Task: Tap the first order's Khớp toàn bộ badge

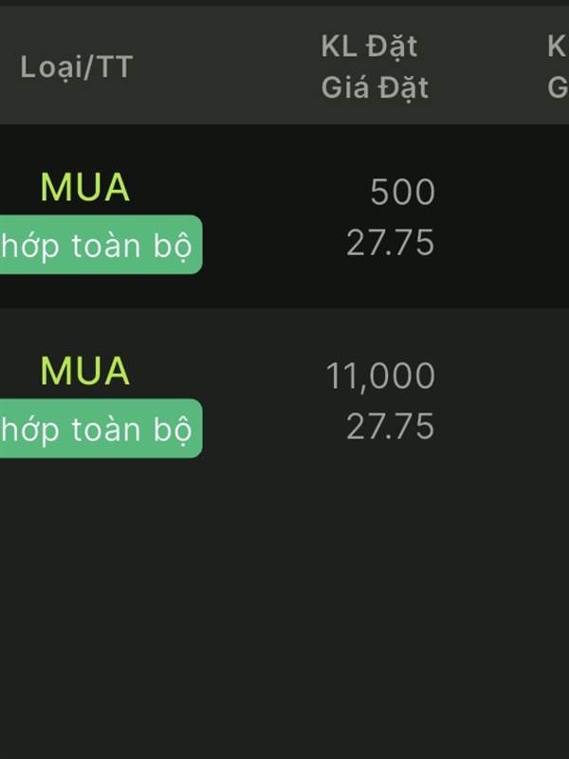Action: pos(101,245)
